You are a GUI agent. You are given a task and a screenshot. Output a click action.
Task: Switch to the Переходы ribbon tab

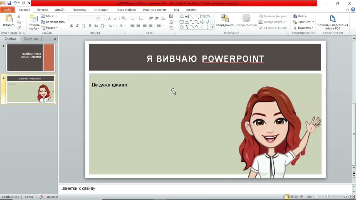pyautogui.click(x=80, y=10)
